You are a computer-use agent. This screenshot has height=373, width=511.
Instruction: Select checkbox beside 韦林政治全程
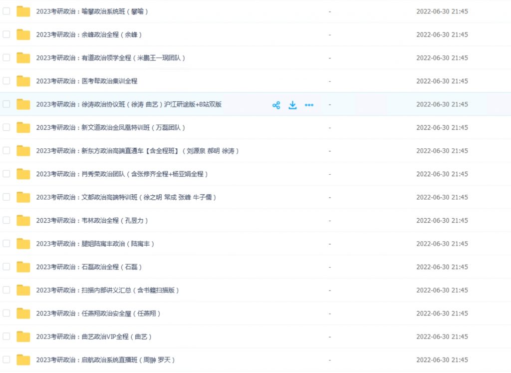pyautogui.click(x=6, y=220)
